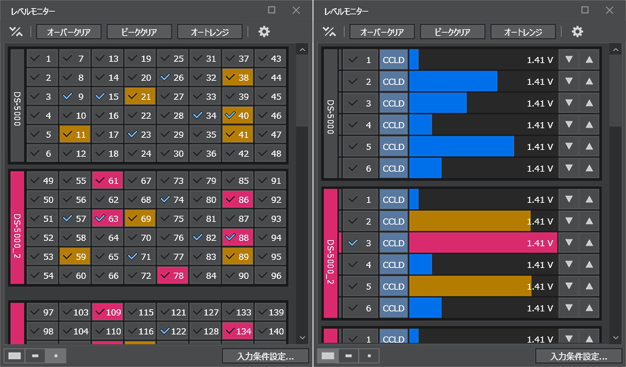626x367 pixels.
Task: Toggle the pink channel 61 cell
Action: (108, 181)
